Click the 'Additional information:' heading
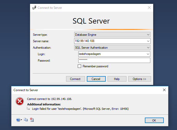This screenshot has width=177, height=130. click(x=44, y=104)
